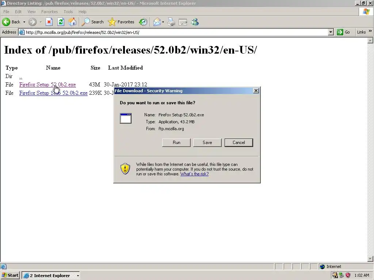Expand the Forward button history dropdown
374x280 pixels.
pyautogui.click(x=41, y=22)
